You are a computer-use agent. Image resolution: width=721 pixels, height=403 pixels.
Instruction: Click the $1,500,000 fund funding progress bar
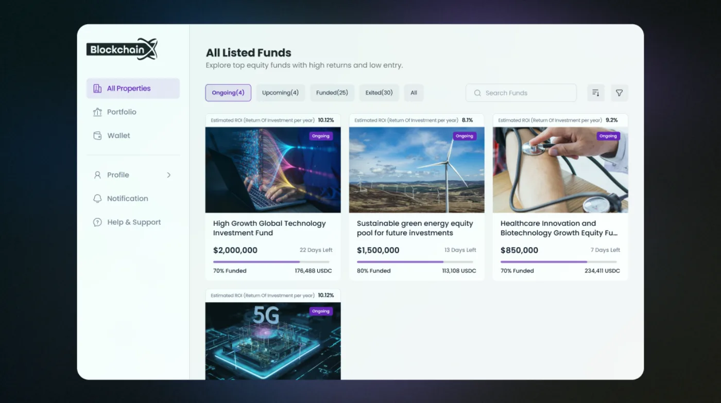(x=416, y=262)
